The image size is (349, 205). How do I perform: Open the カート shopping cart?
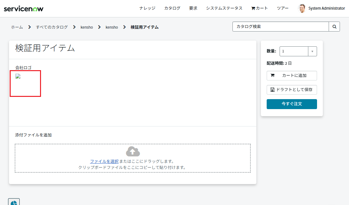(260, 8)
